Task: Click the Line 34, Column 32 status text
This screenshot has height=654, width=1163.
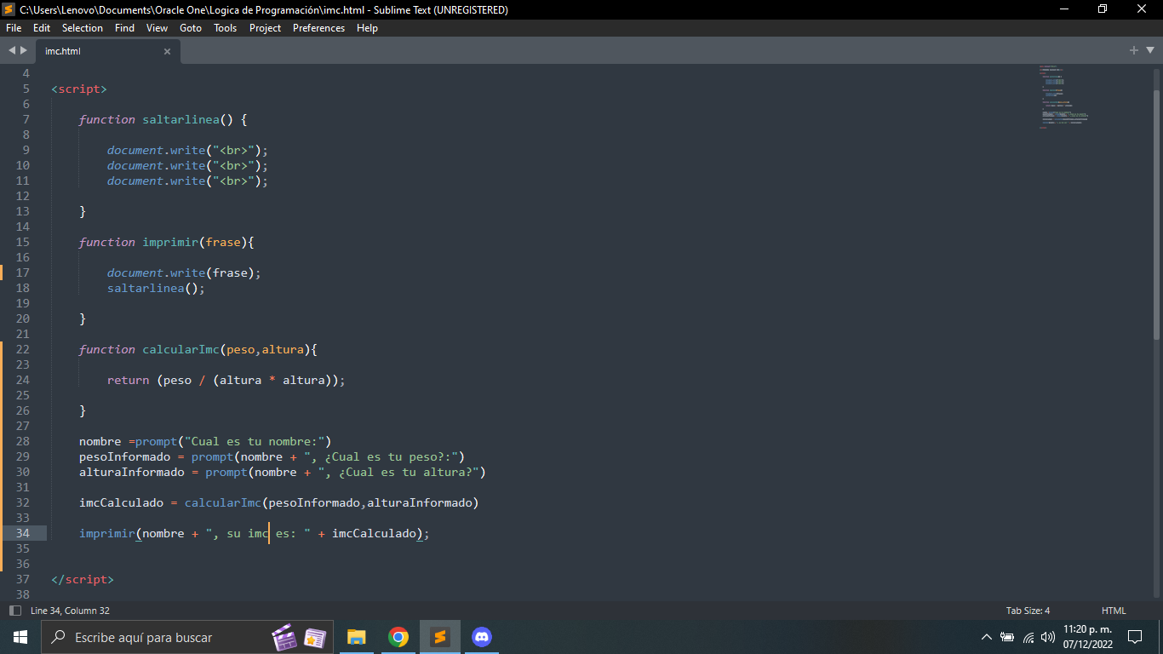Action: (x=70, y=611)
